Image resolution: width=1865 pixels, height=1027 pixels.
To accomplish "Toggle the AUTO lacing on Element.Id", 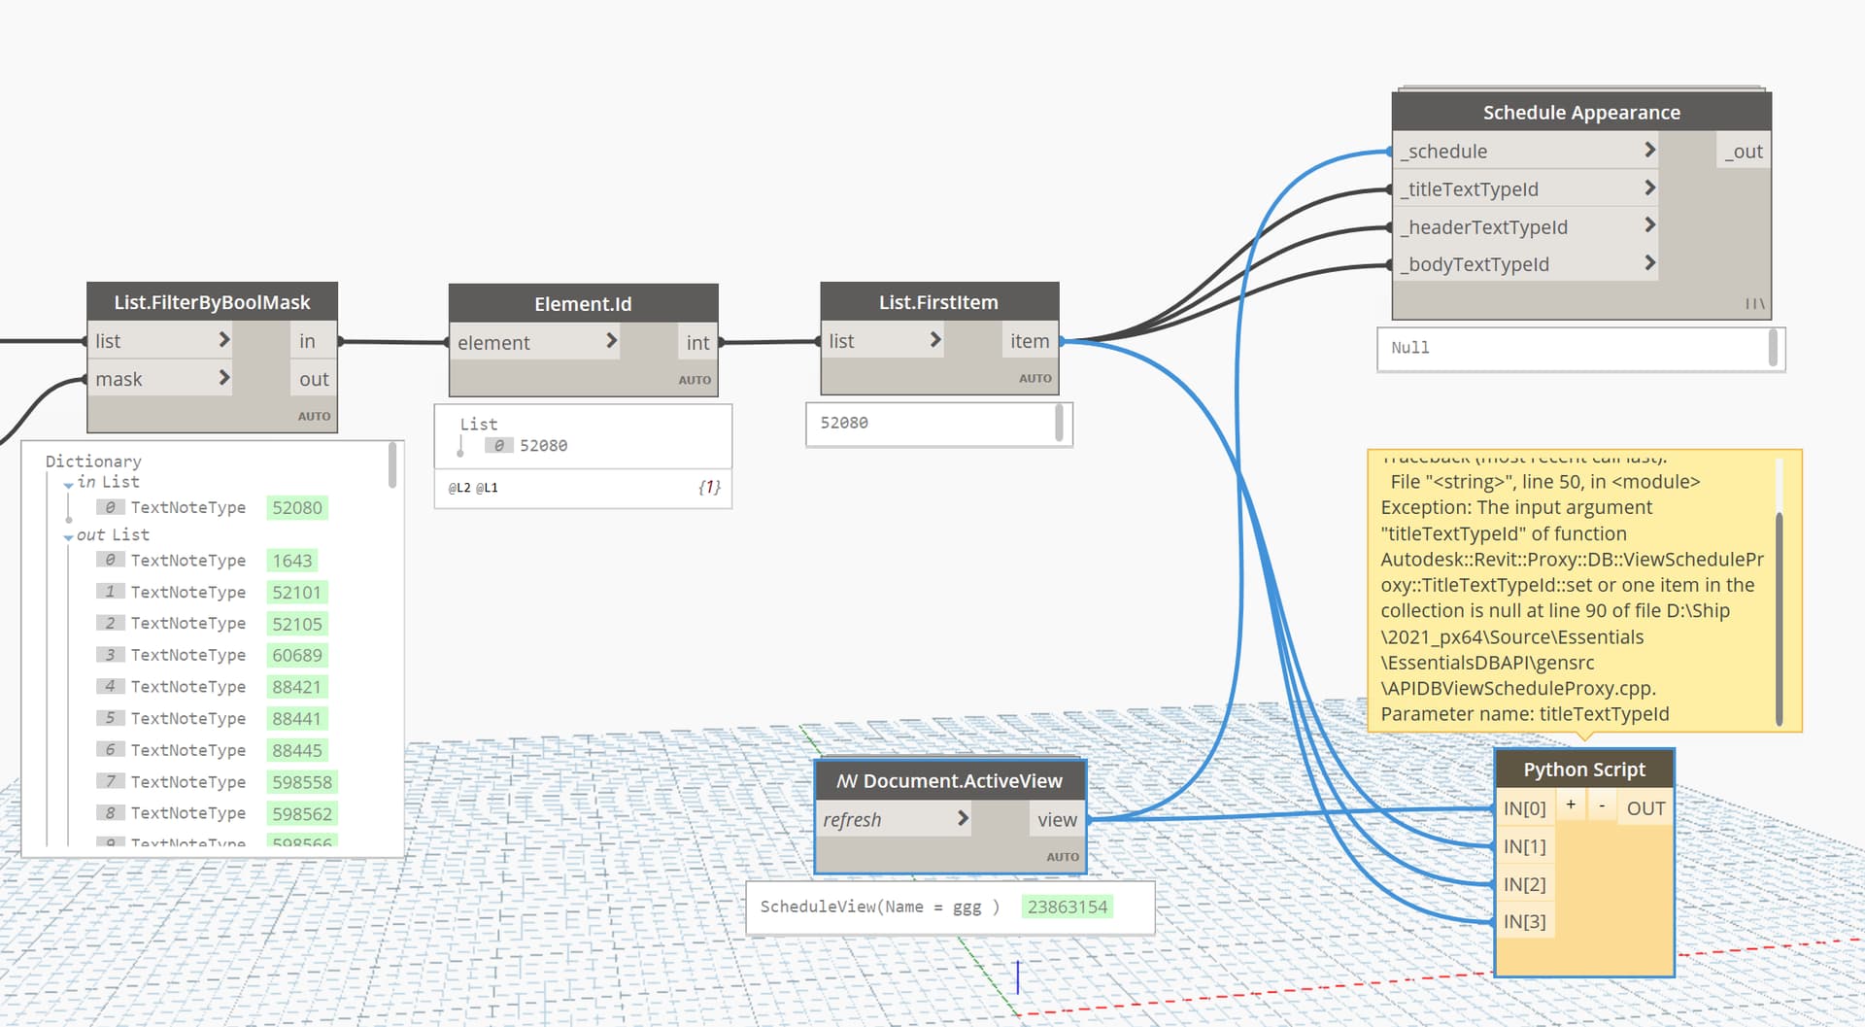I will [695, 380].
